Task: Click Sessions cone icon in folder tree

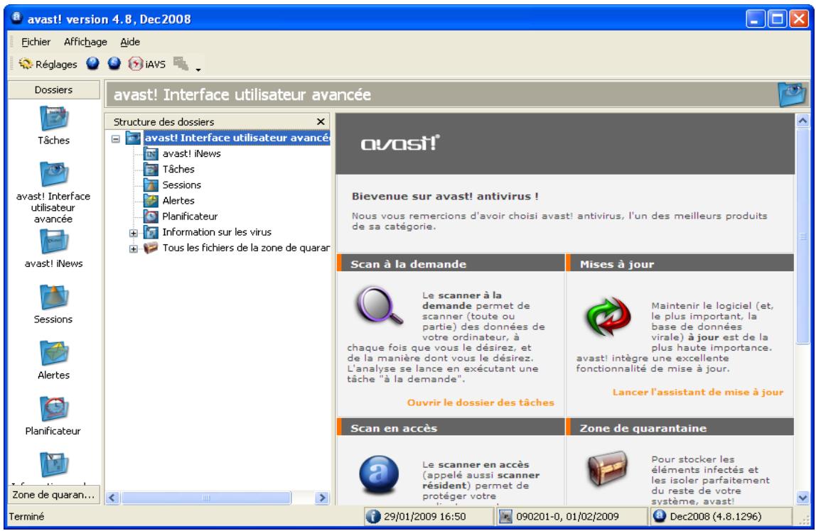Action: [151, 185]
